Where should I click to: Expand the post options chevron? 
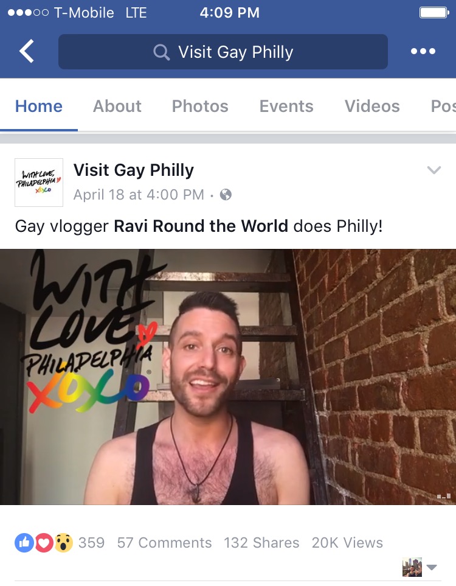coord(434,170)
